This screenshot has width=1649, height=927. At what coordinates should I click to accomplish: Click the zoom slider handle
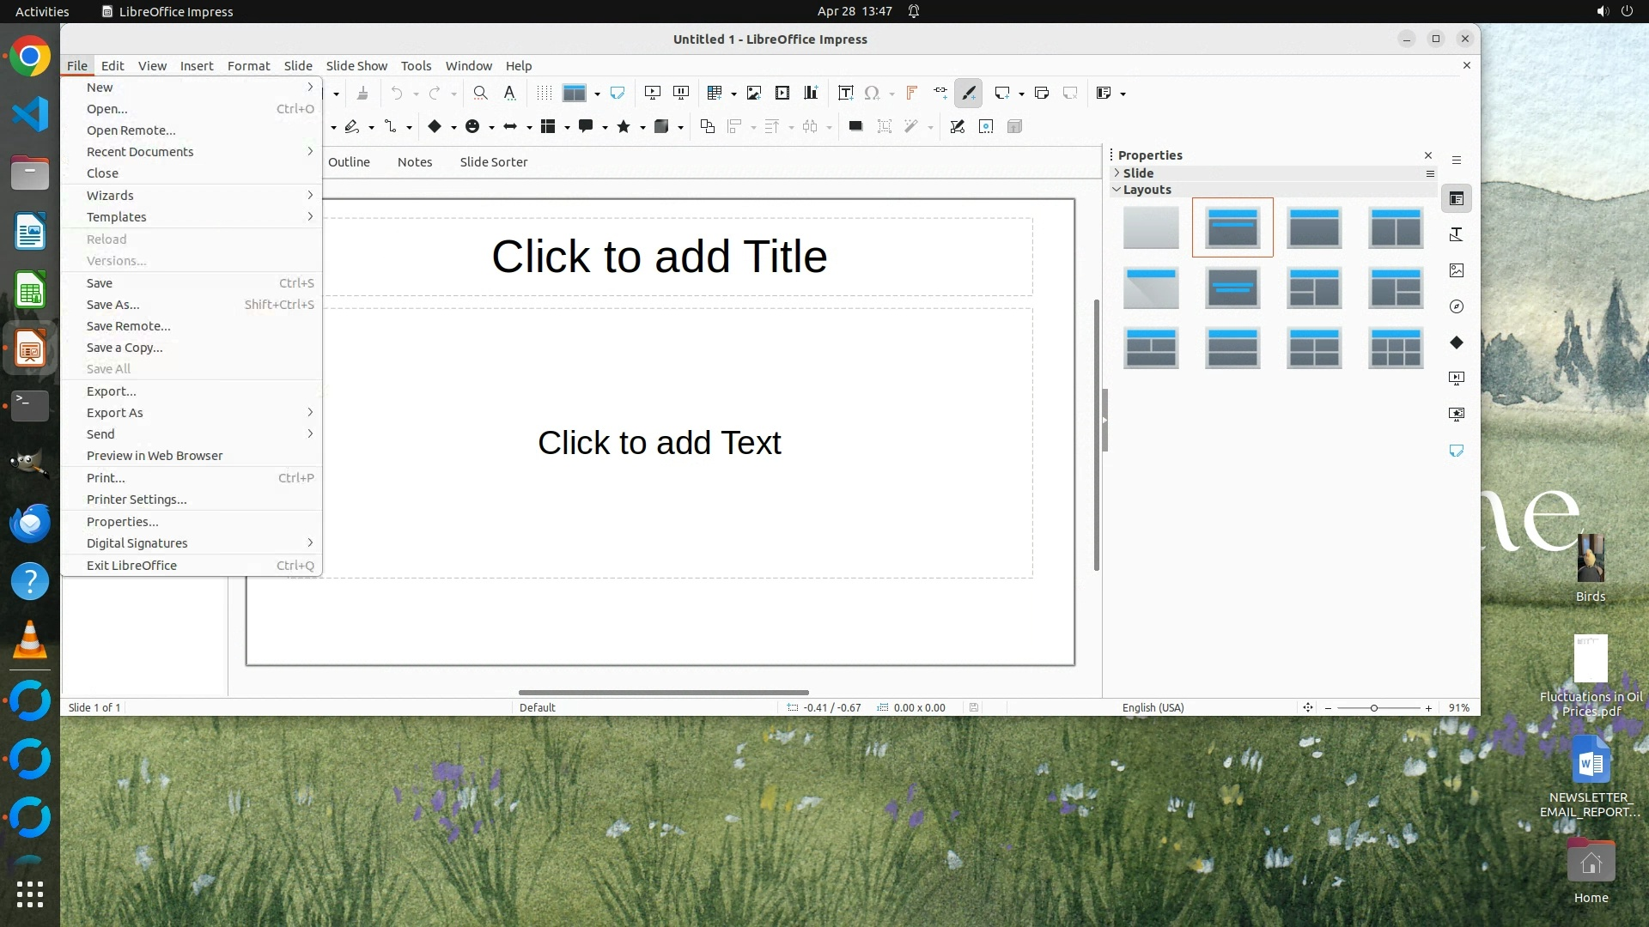(1374, 707)
